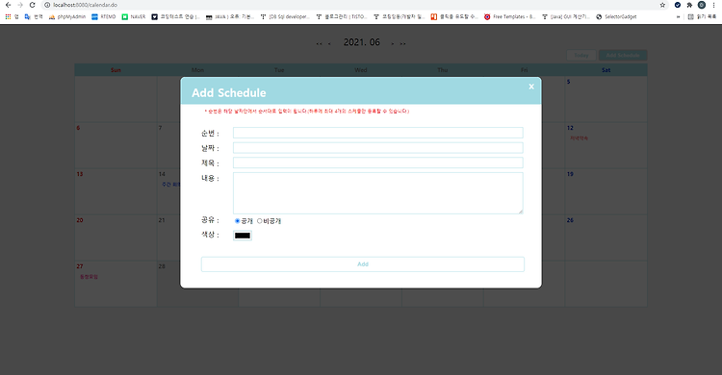
Task: Click the calendar date cell 5
Action: click(x=606, y=99)
